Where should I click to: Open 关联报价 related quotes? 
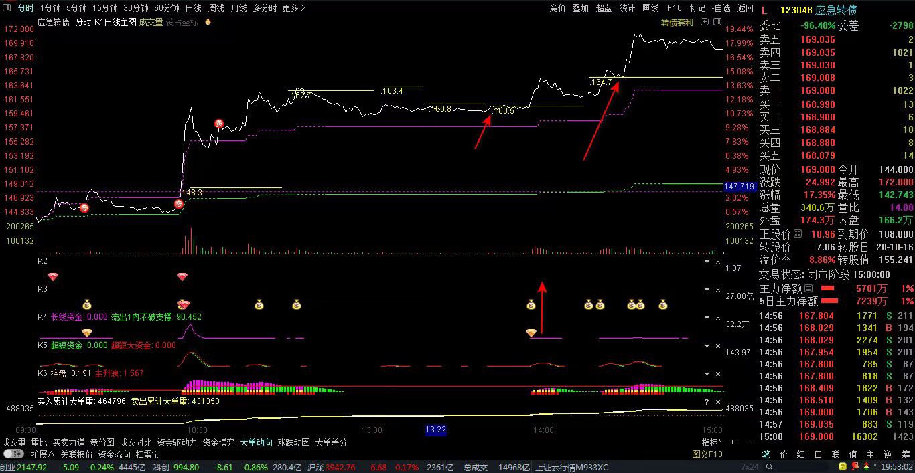tap(76, 454)
